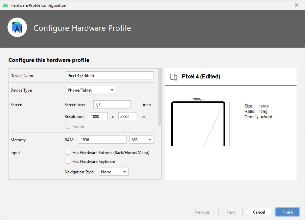
Task: Close the Hardware Profile Configuration dialog
Action: coord(297,5)
